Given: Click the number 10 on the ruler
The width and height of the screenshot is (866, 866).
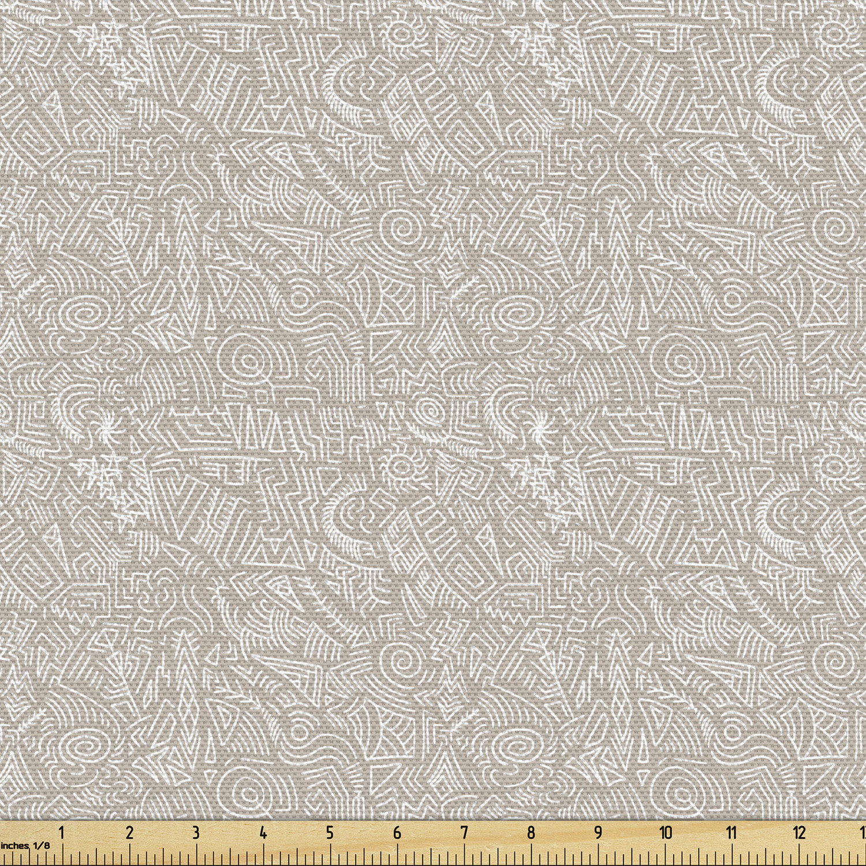Looking at the screenshot, I should pos(666,832).
